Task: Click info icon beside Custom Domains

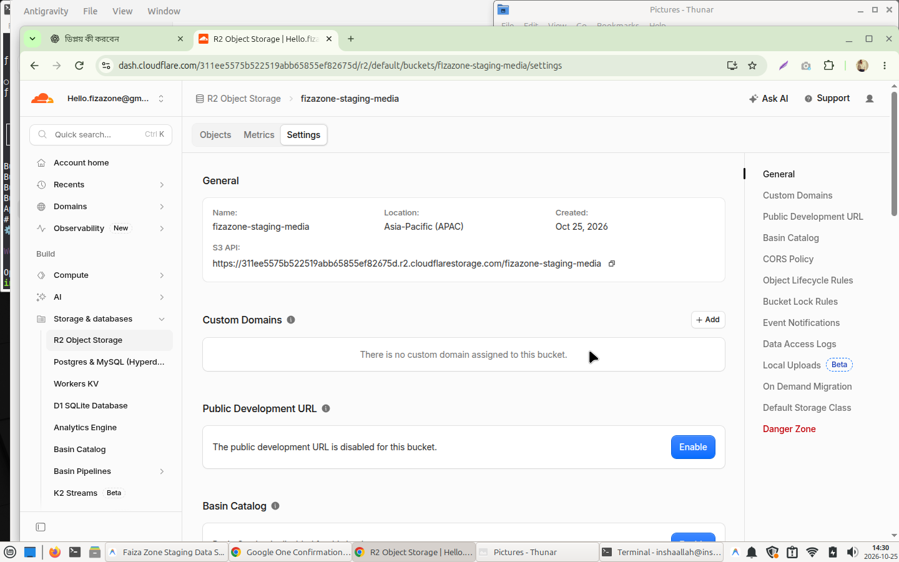Action: (291, 320)
